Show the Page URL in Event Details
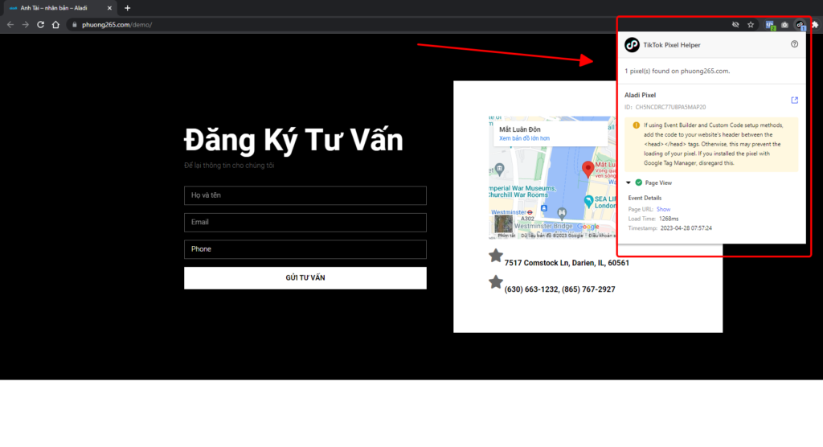This screenshot has height=447, width=823. 663,209
